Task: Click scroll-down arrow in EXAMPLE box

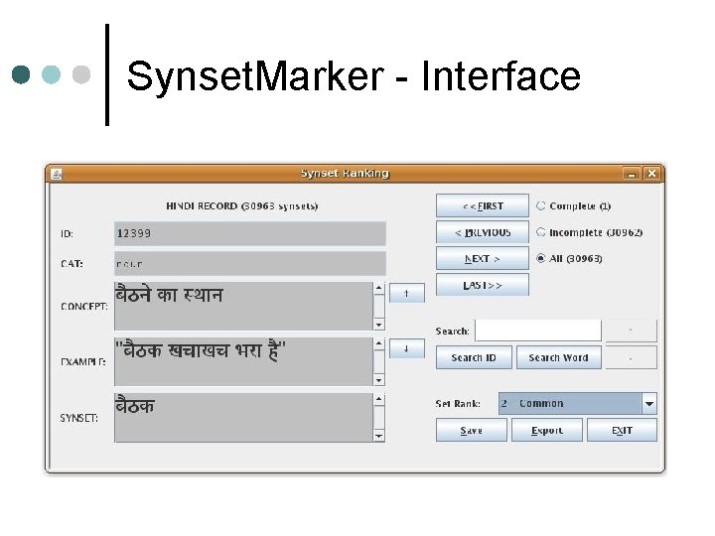Action: [379, 380]
